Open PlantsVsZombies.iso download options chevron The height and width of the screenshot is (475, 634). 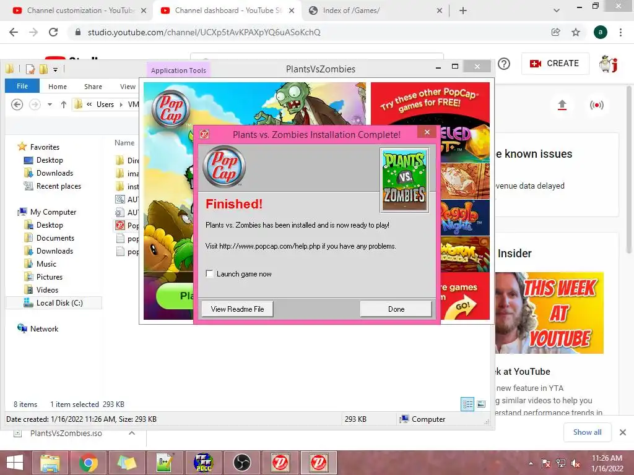131,433
